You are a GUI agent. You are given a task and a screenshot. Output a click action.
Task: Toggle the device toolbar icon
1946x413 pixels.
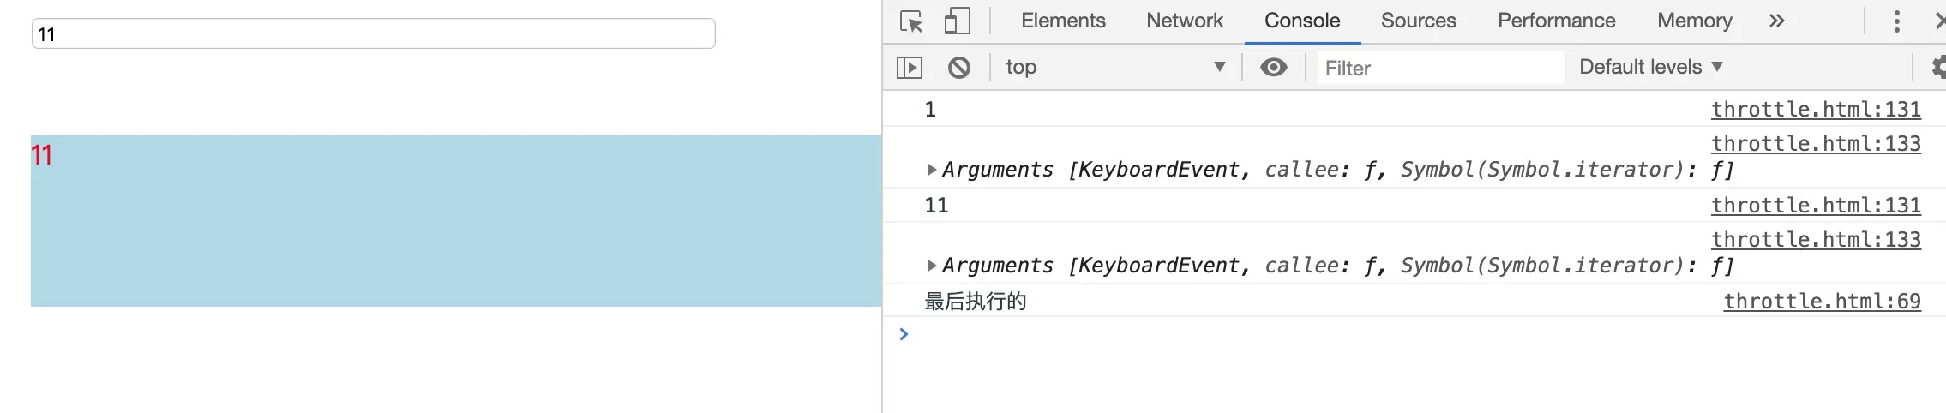957,21
